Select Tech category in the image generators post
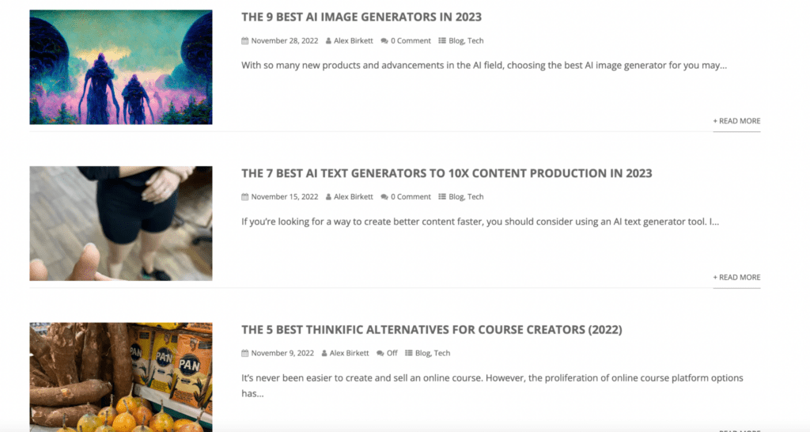This screenshot has height=432, width=810. coord(475,41)
